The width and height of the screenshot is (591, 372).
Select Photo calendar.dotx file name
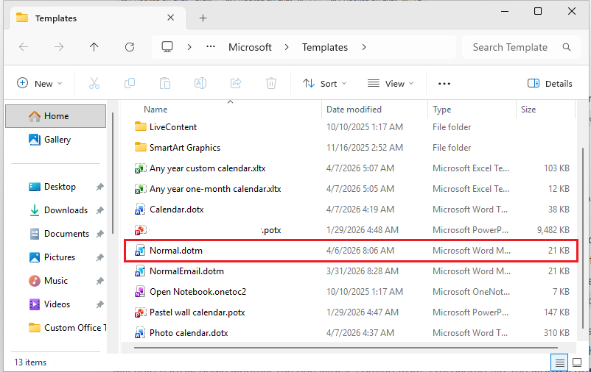[x=189, y=333]
